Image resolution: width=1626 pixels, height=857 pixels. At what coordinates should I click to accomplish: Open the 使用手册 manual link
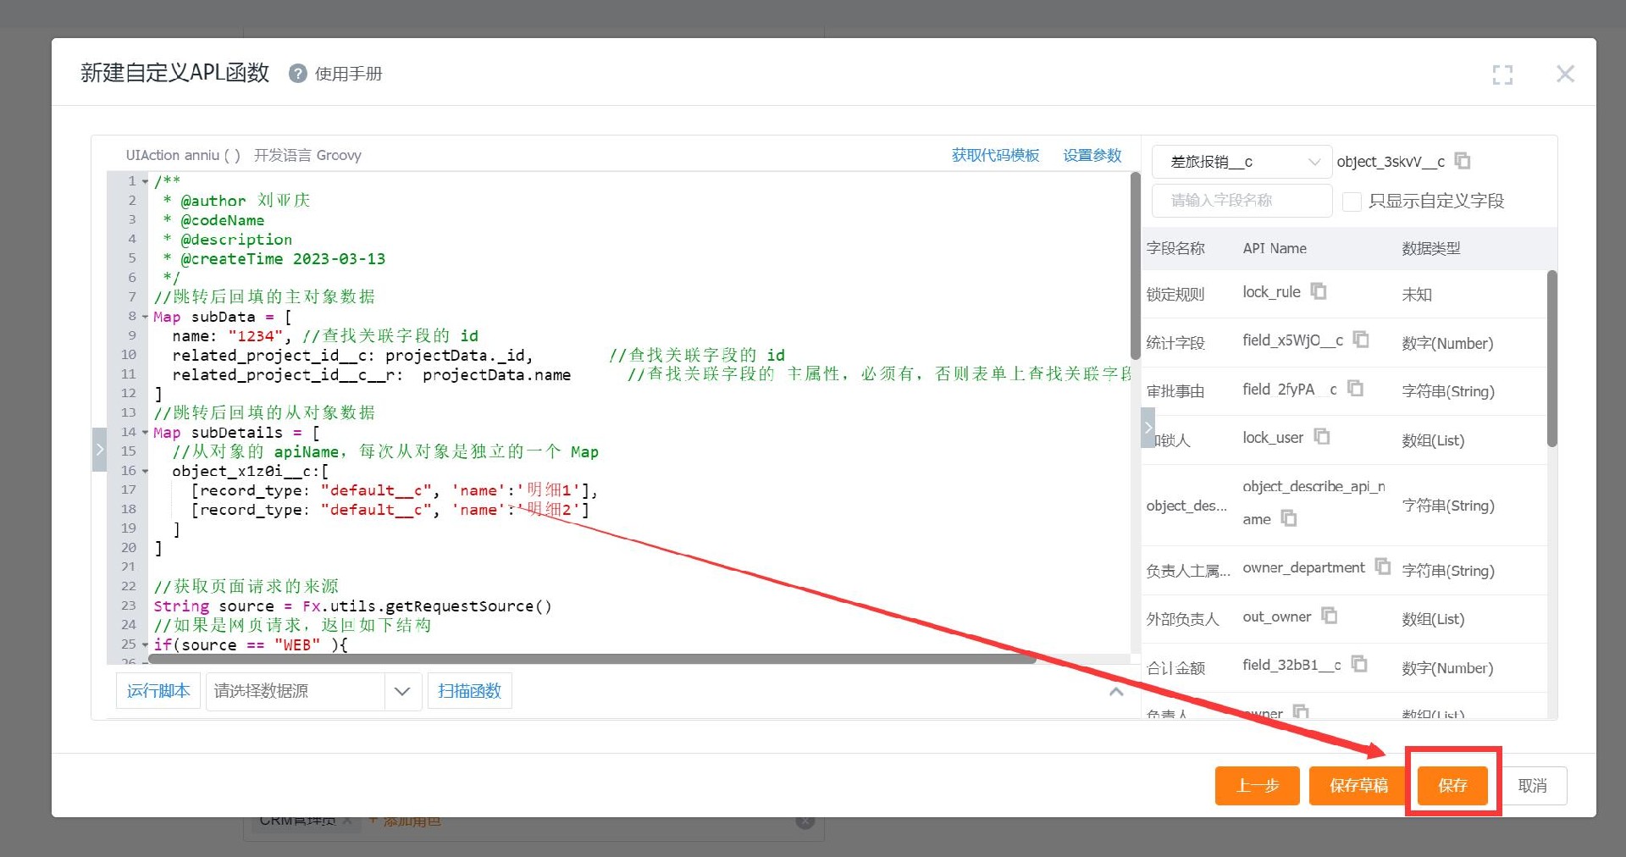(x=349, y=74)
